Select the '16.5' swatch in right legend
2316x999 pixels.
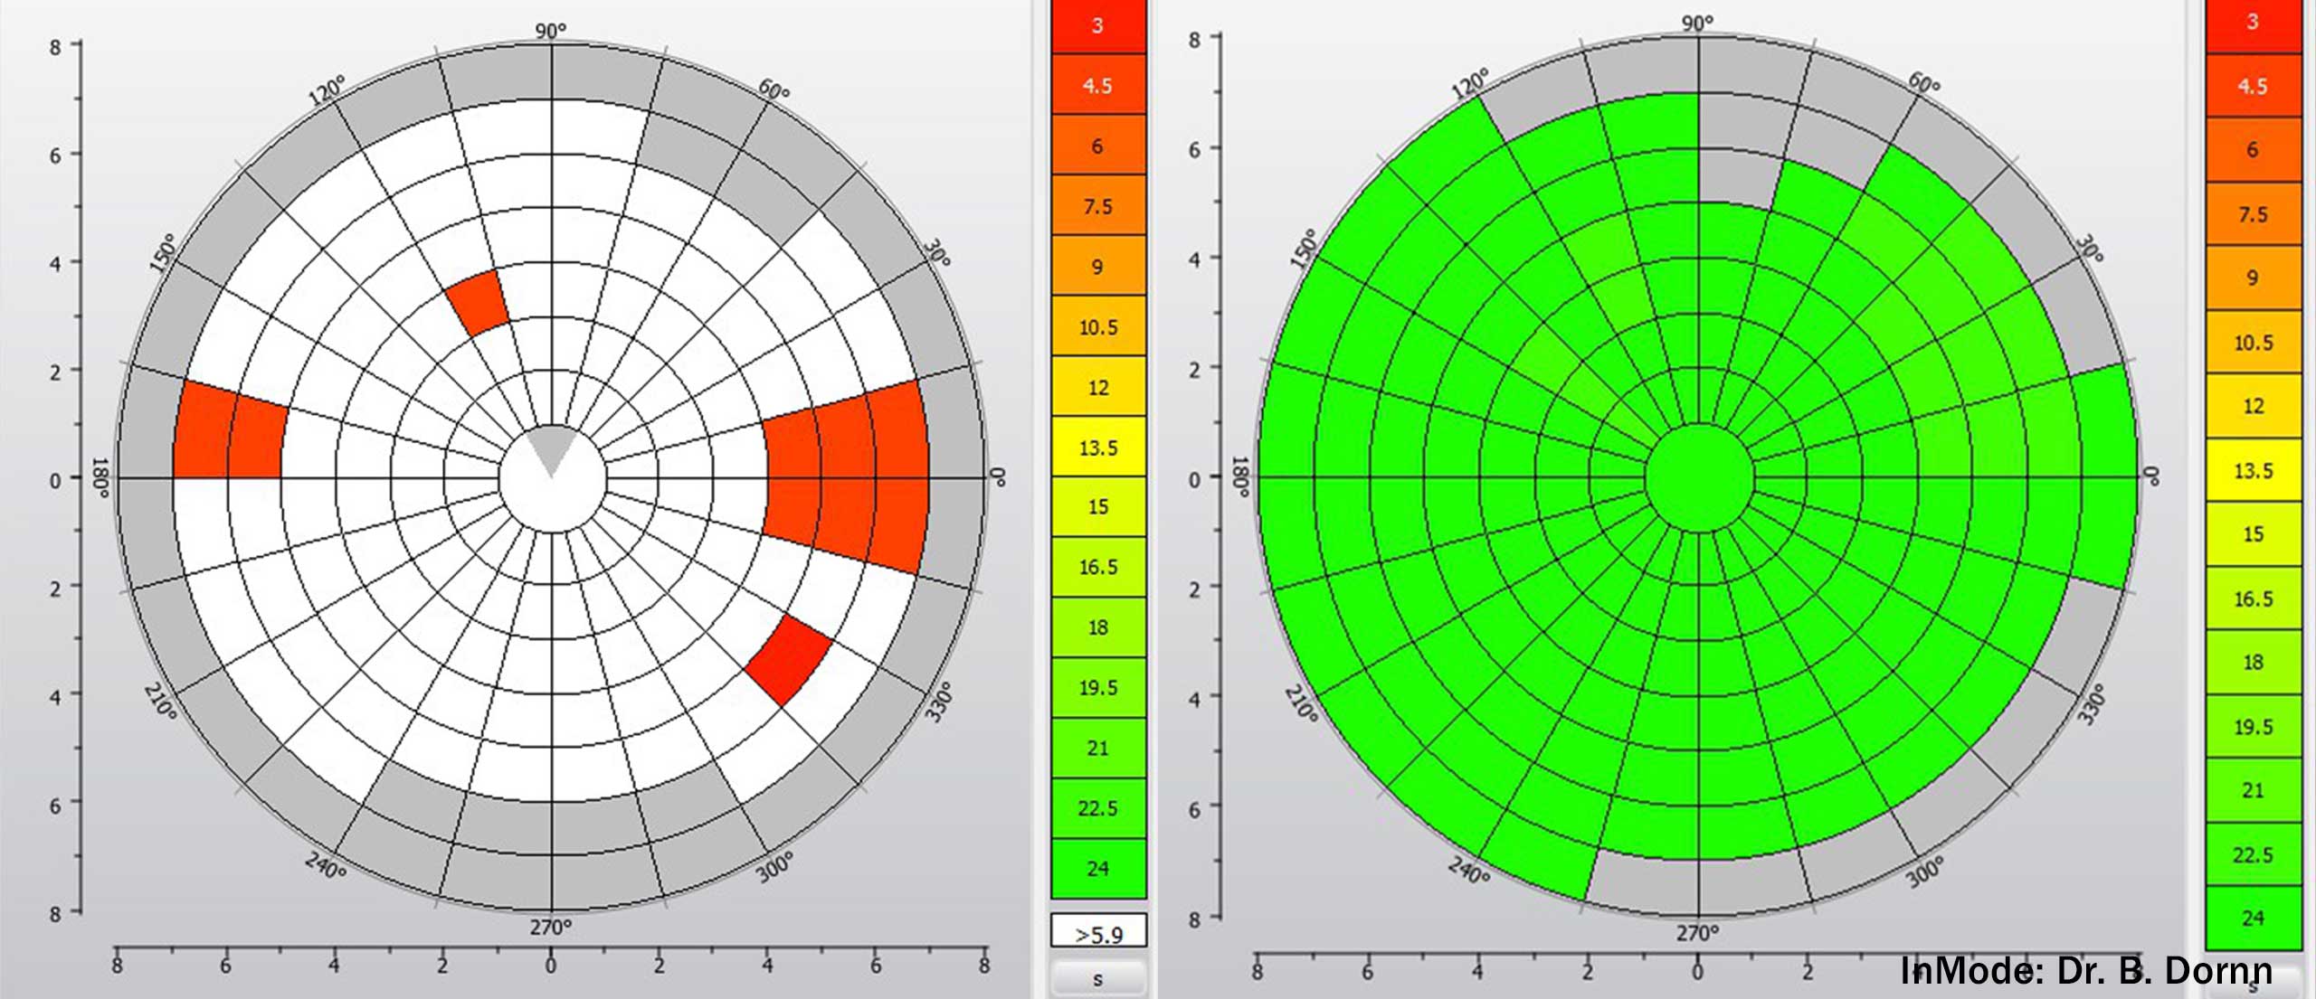pyautogui.click(x=2253, y=598)
